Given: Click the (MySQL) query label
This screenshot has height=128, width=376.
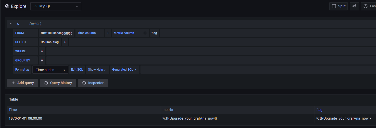Looking at the screenshot, I should tap(35, 24).
